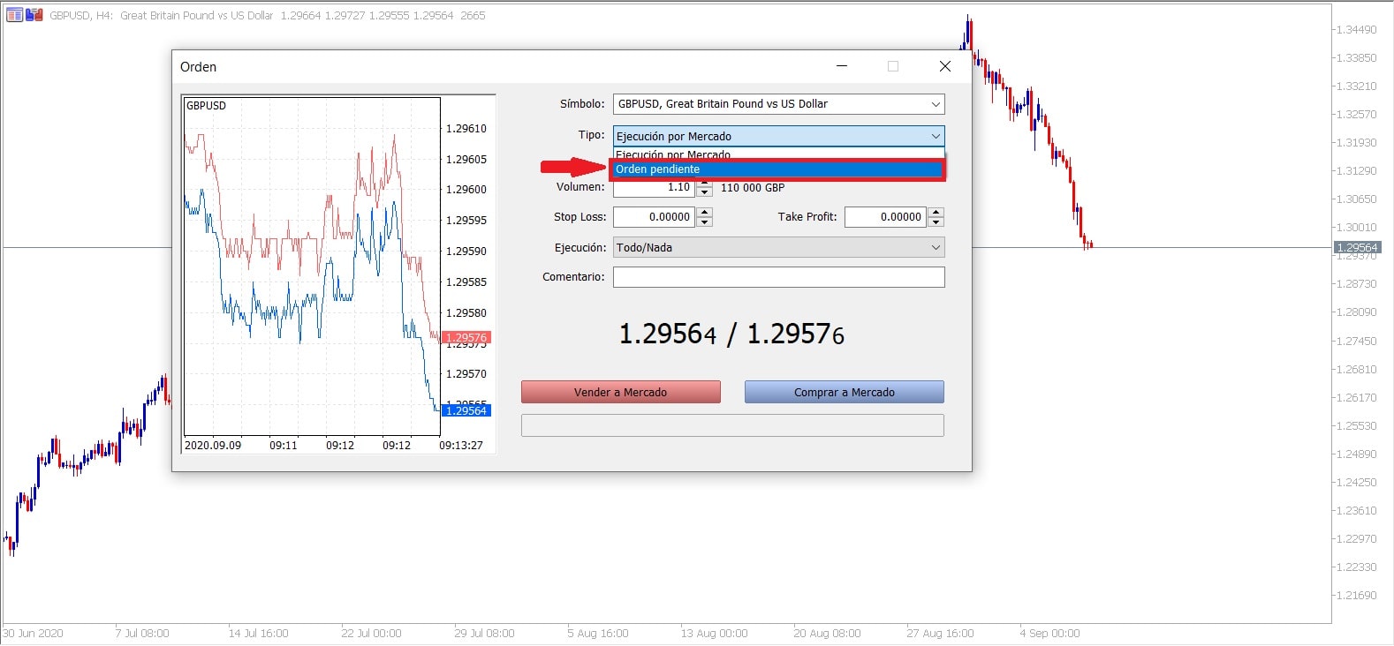Select 'Orden pendiente' in the Tipo list
The height and width of the screenshot is (646, 1394).
point(777,169)
